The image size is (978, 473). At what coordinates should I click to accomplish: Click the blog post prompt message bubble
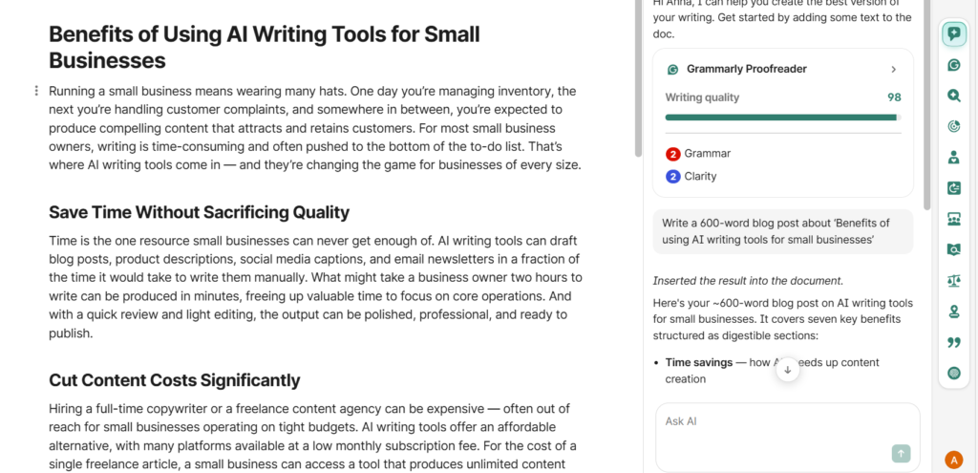(782, 231)
